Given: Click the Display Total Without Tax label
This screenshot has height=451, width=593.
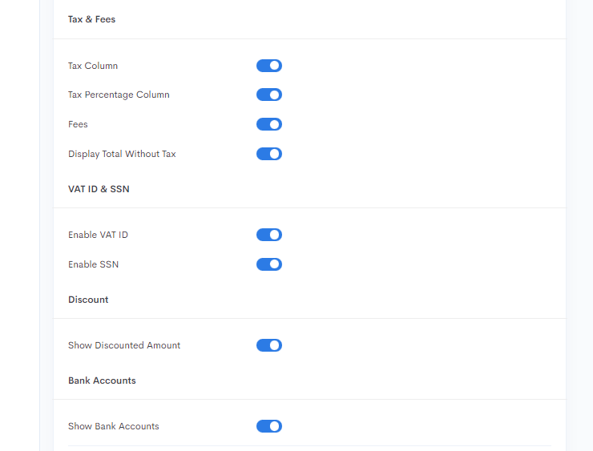Looking at the screenshot, I should 122,154.
